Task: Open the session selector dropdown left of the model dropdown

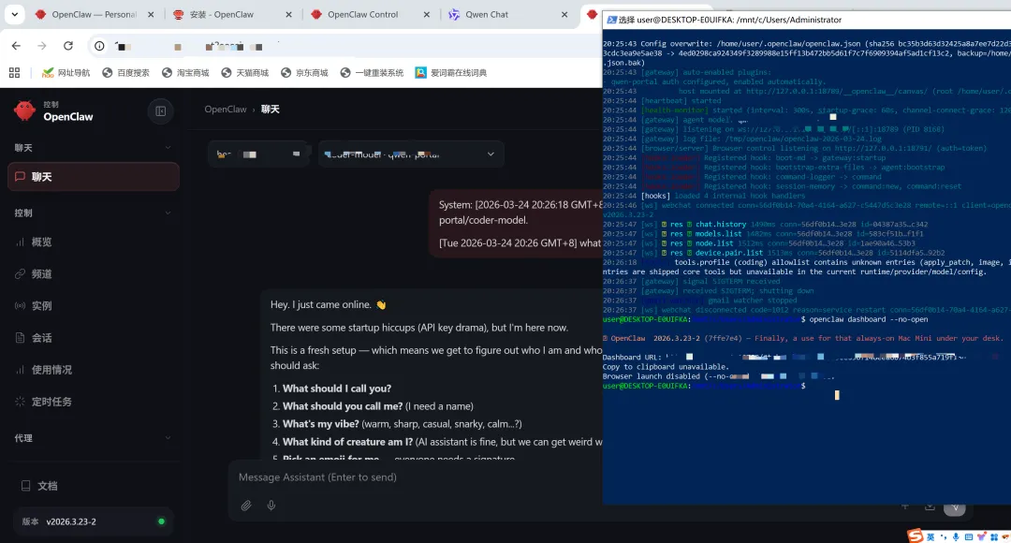Action: pos(258,154)
